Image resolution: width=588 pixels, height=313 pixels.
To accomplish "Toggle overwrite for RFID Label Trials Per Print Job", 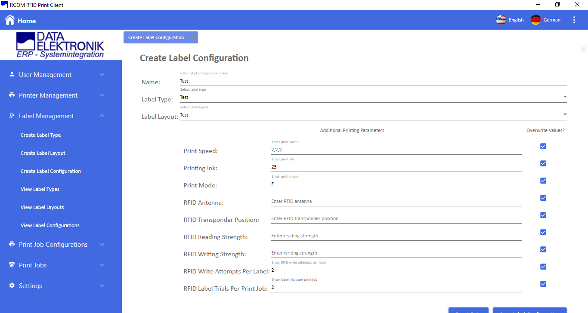I will 543,284.
